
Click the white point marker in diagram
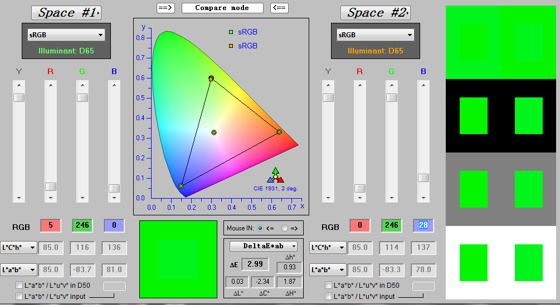click(214, 132)
